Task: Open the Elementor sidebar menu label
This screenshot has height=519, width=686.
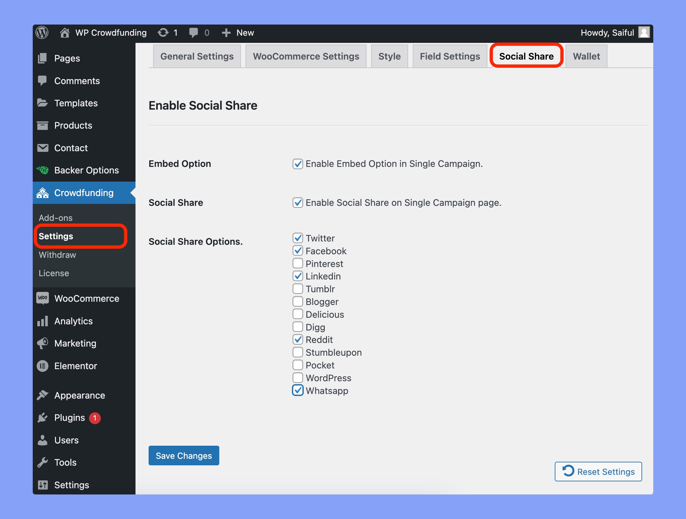Action: pos(76,366)
